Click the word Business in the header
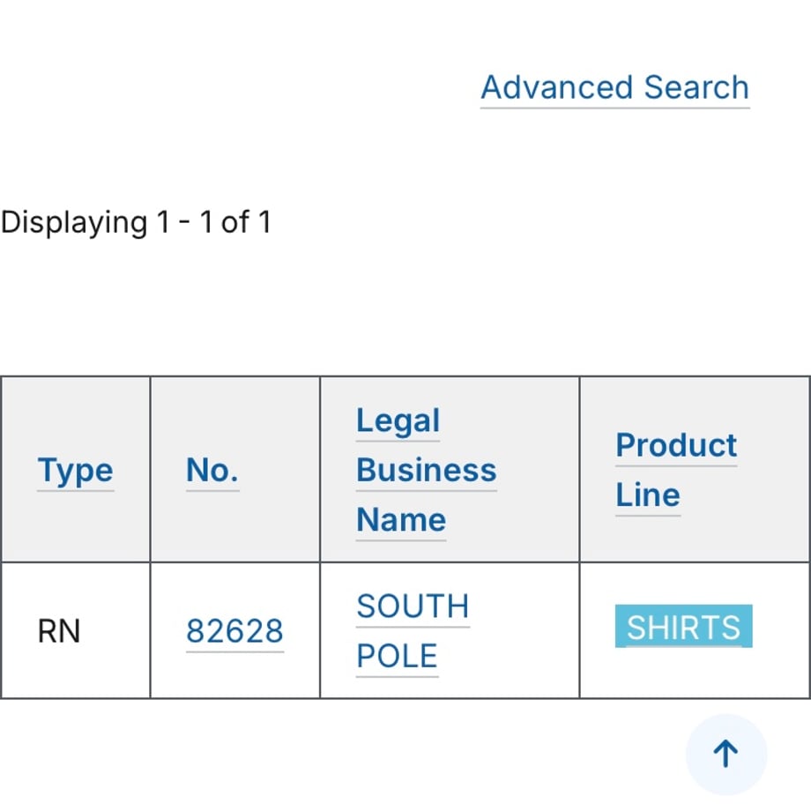The height and width of the screenshot is (811, 811). (426, 470)
